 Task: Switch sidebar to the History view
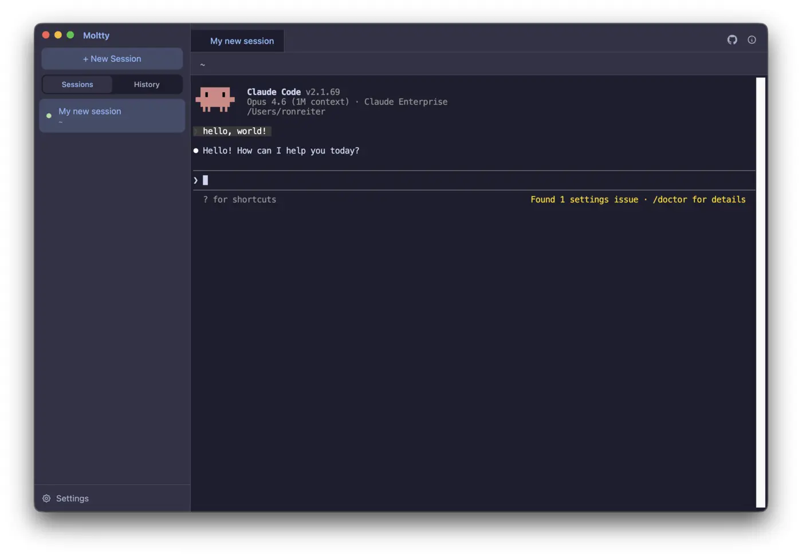click(147, 84)
